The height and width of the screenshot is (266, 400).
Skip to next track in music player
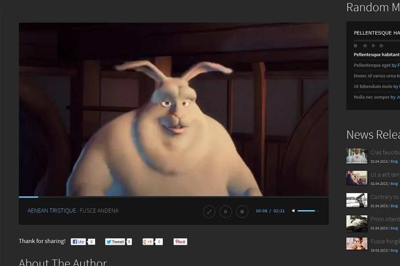click(382, 46)
